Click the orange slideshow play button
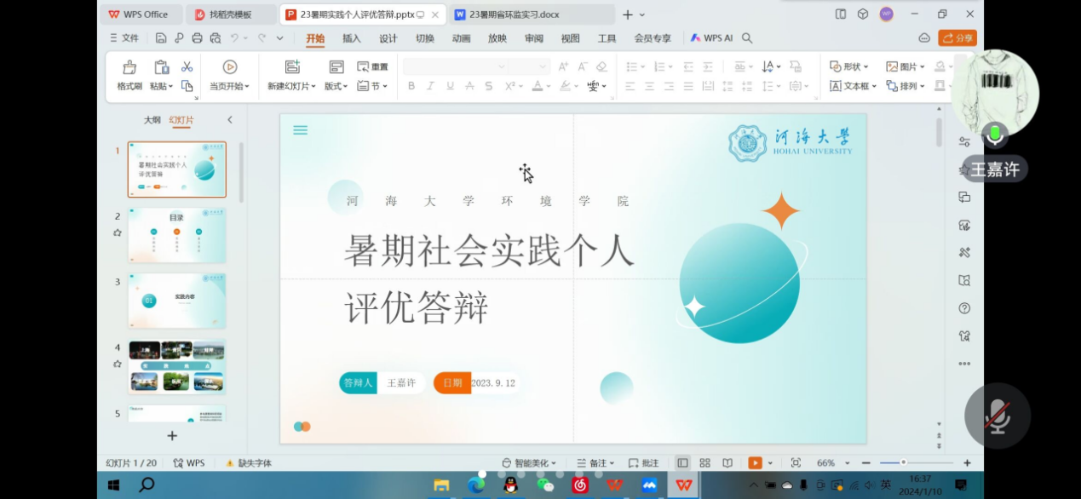 pyautogui.click(x=755, y=463)
